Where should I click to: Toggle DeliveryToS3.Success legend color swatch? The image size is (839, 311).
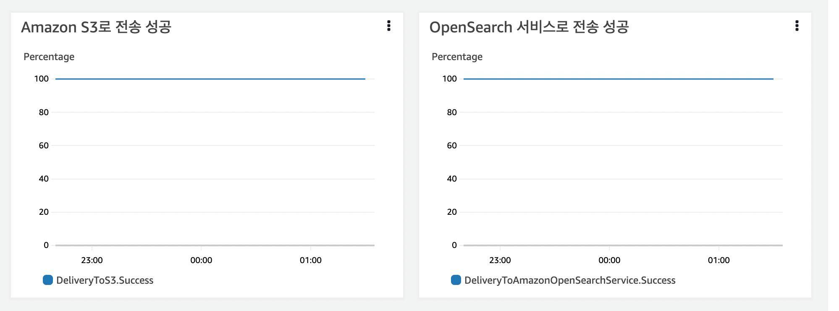[48, 280]
